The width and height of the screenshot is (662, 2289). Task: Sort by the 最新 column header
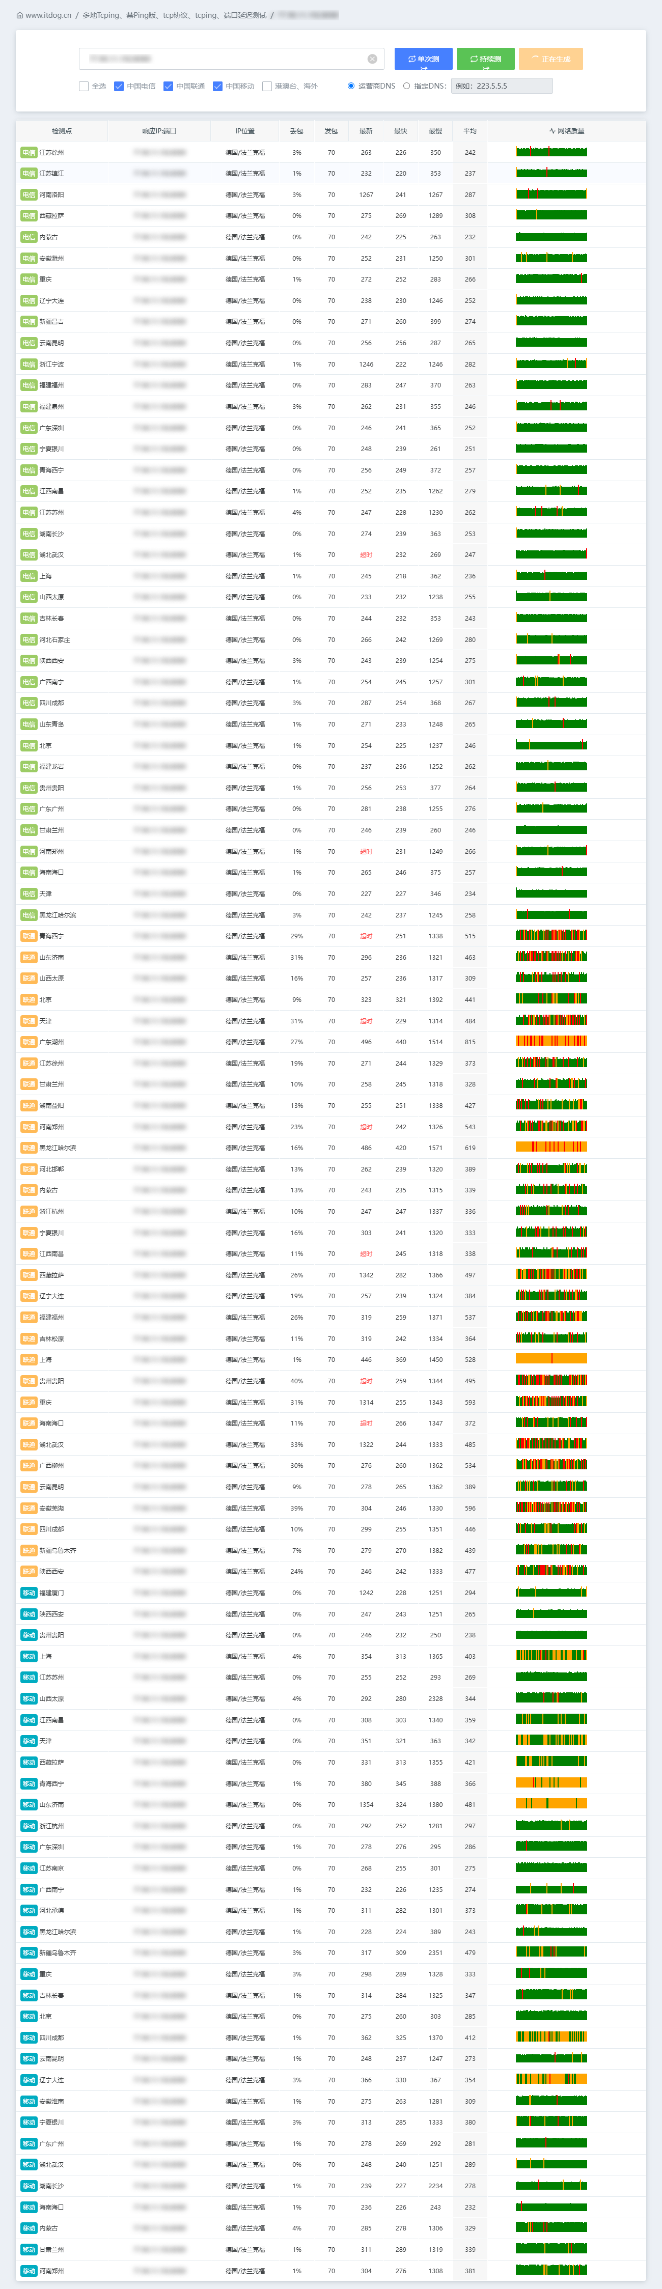pos(366,131)
